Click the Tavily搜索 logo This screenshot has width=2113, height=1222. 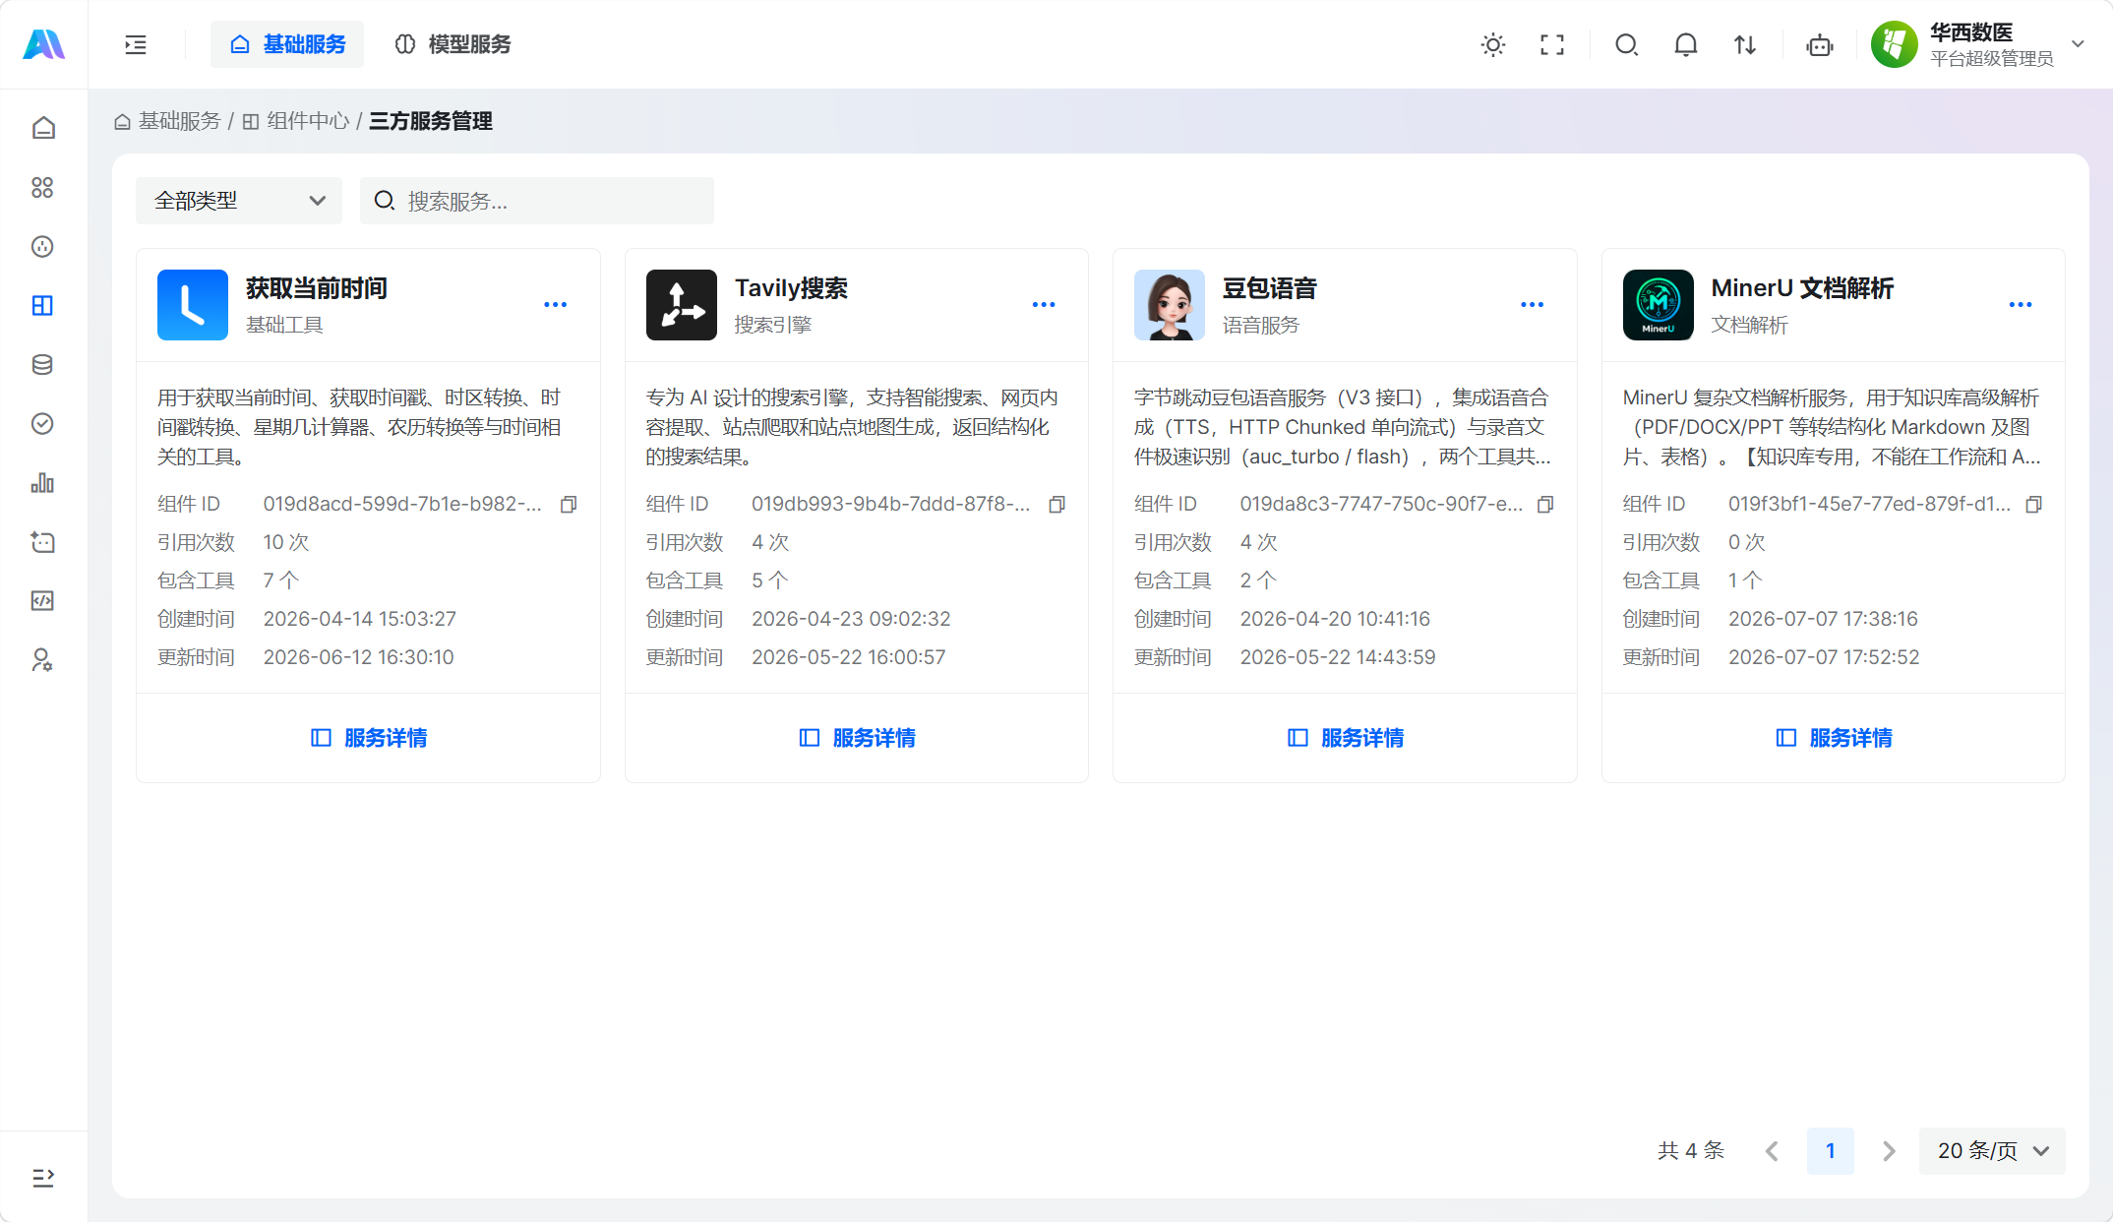point(682,305)
